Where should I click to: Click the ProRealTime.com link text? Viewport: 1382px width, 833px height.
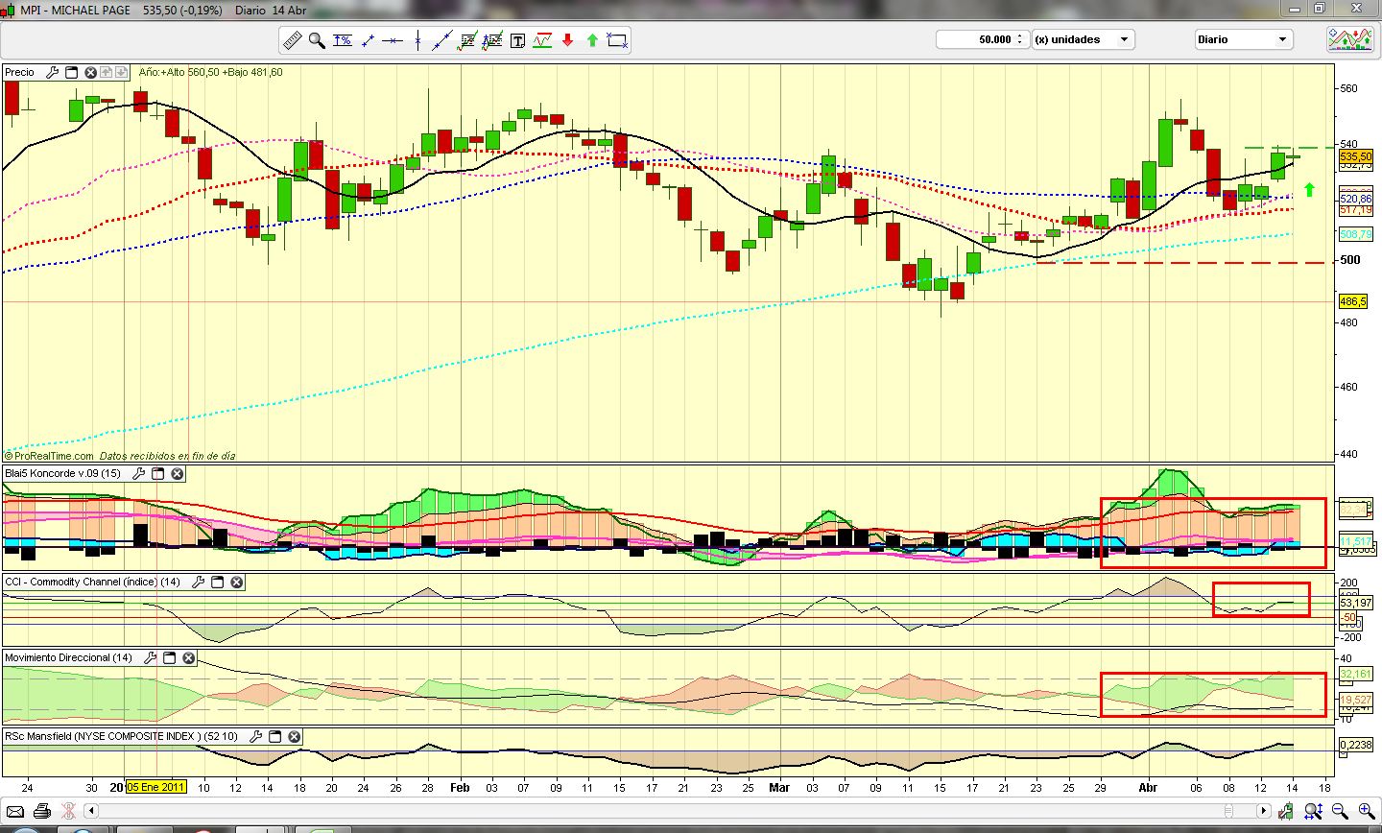point(52,456)
